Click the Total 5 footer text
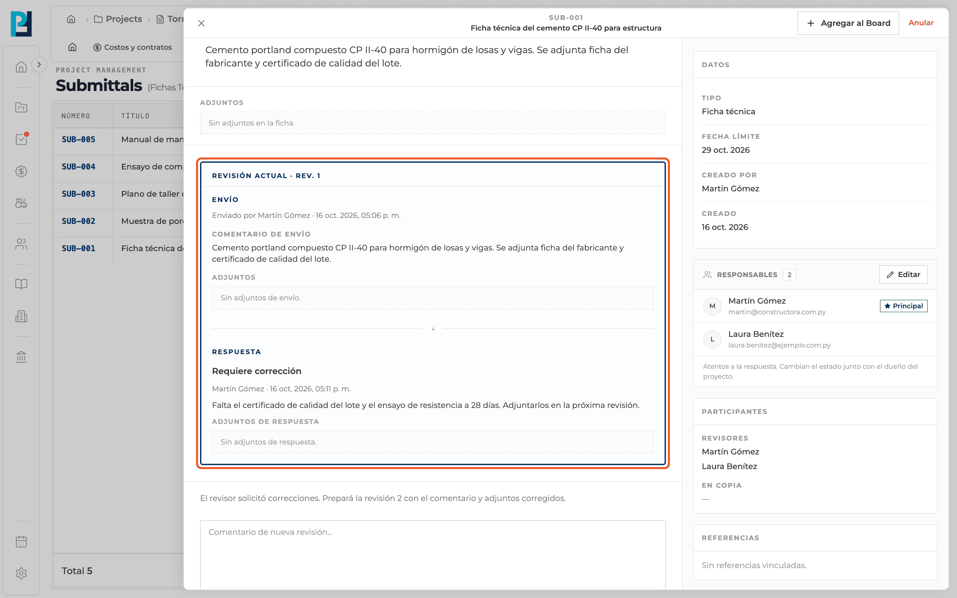Viewport: 957px width, 598px height. coord(77,571)
